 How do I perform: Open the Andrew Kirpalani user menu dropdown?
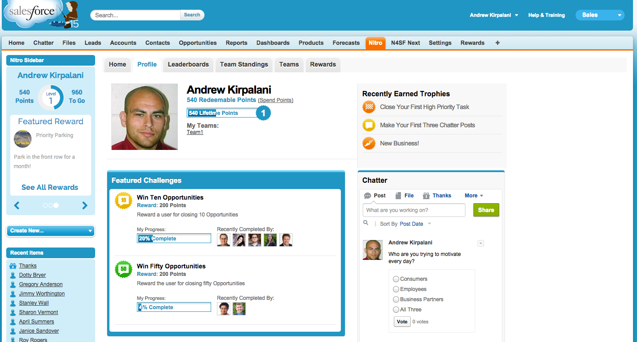494,15
